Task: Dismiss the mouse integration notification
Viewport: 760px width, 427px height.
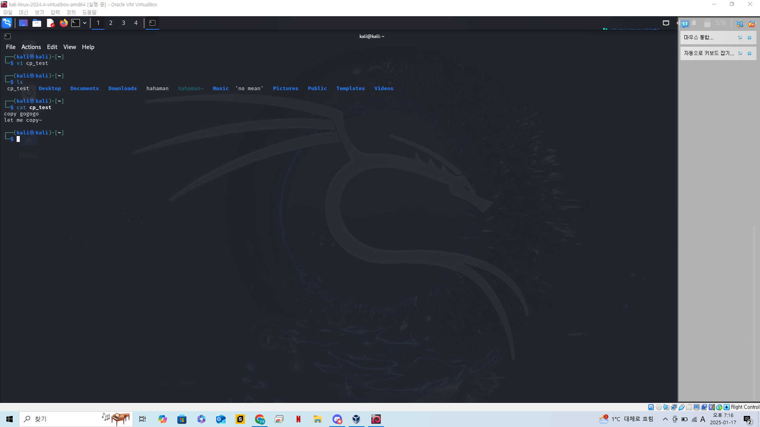Action: [749, 38]
